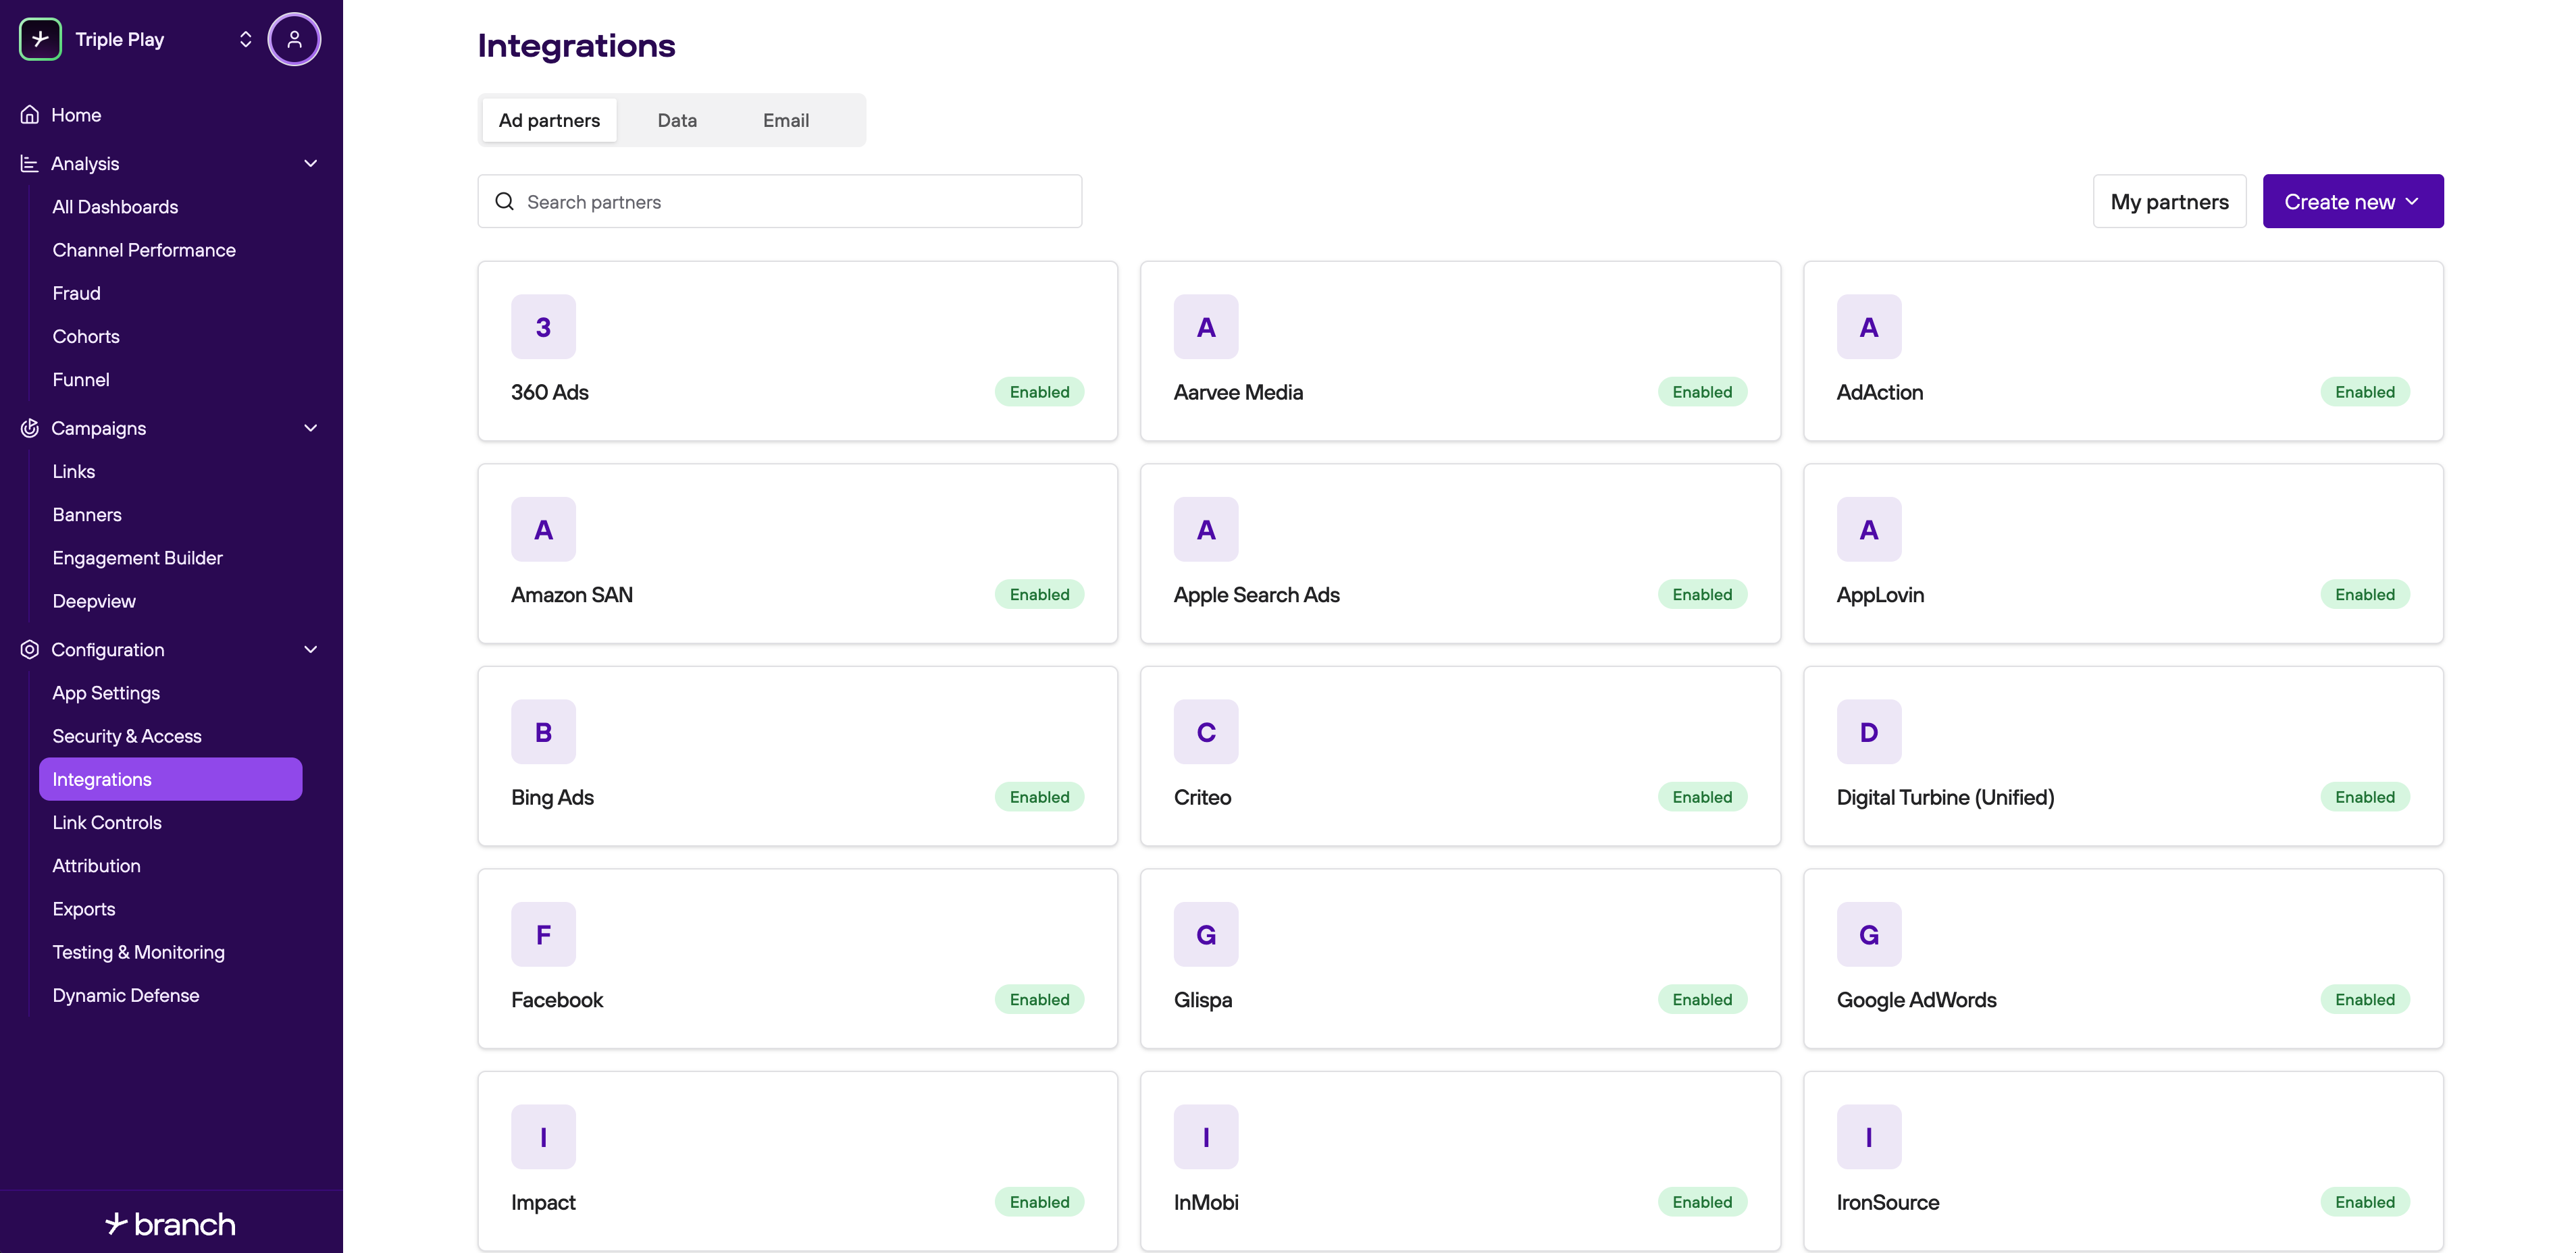Open Link Controls

click(x=107, y=822)
